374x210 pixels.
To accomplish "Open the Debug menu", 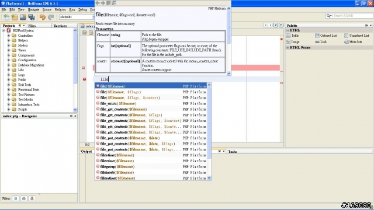I will (x=83, y=10).
